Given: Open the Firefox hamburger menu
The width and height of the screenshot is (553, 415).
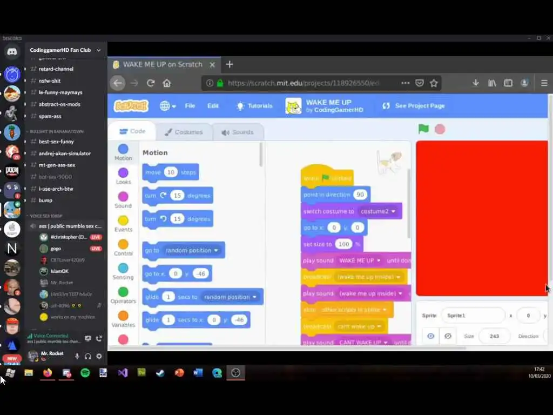Looking at the screenshot, I should [x=544, y=83].
